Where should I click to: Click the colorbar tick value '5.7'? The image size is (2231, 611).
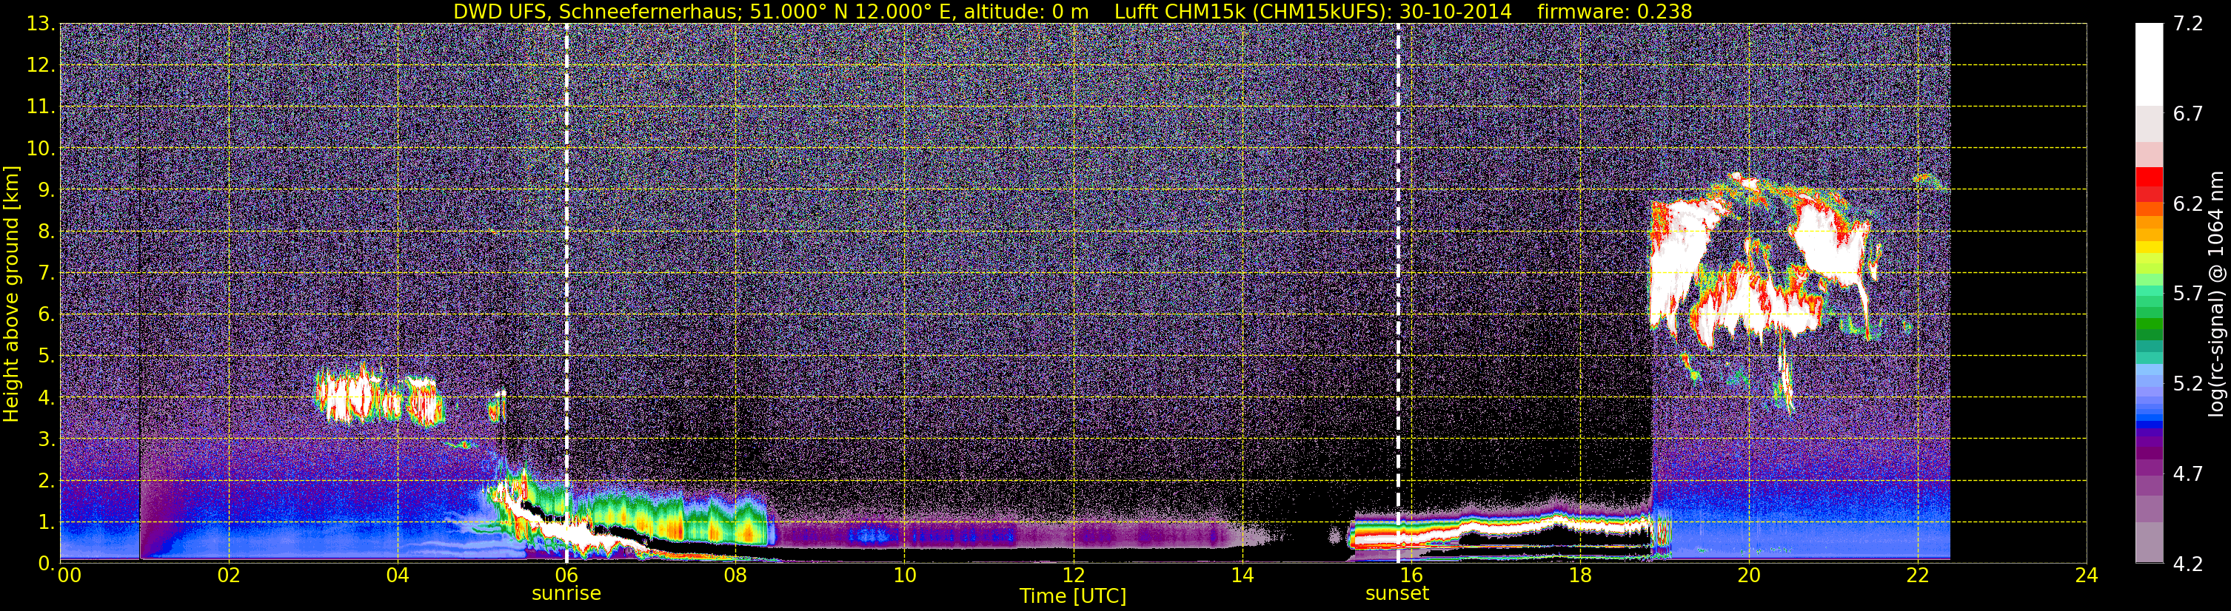[2189, 294]
